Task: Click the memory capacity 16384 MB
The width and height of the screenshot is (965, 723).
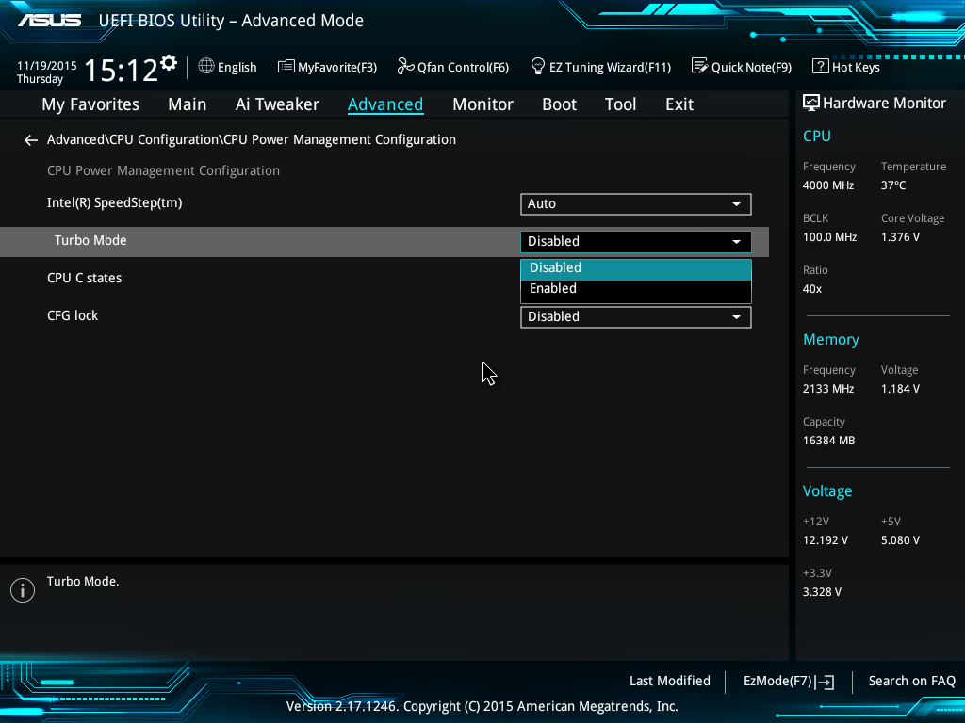Action: (829, 441)
